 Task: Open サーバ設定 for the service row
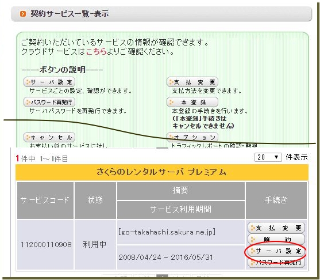coord(276,251)
